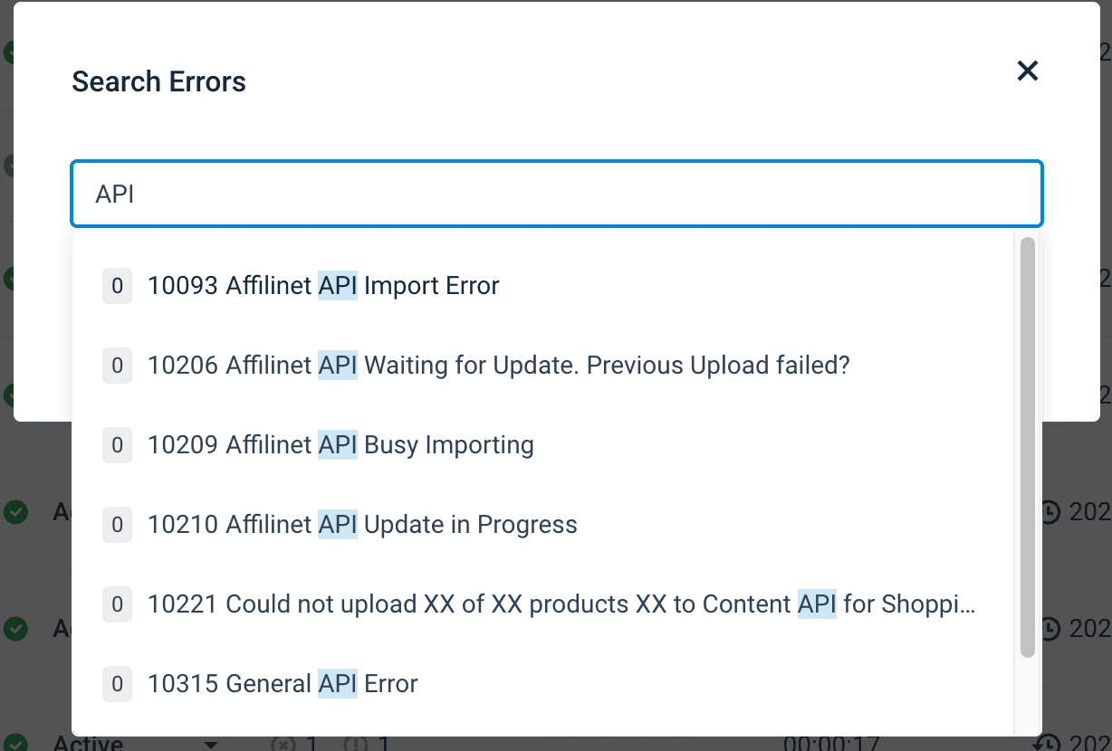Click the Search Errors text field
Screen dimensions: 1112x751
point(556,194)
